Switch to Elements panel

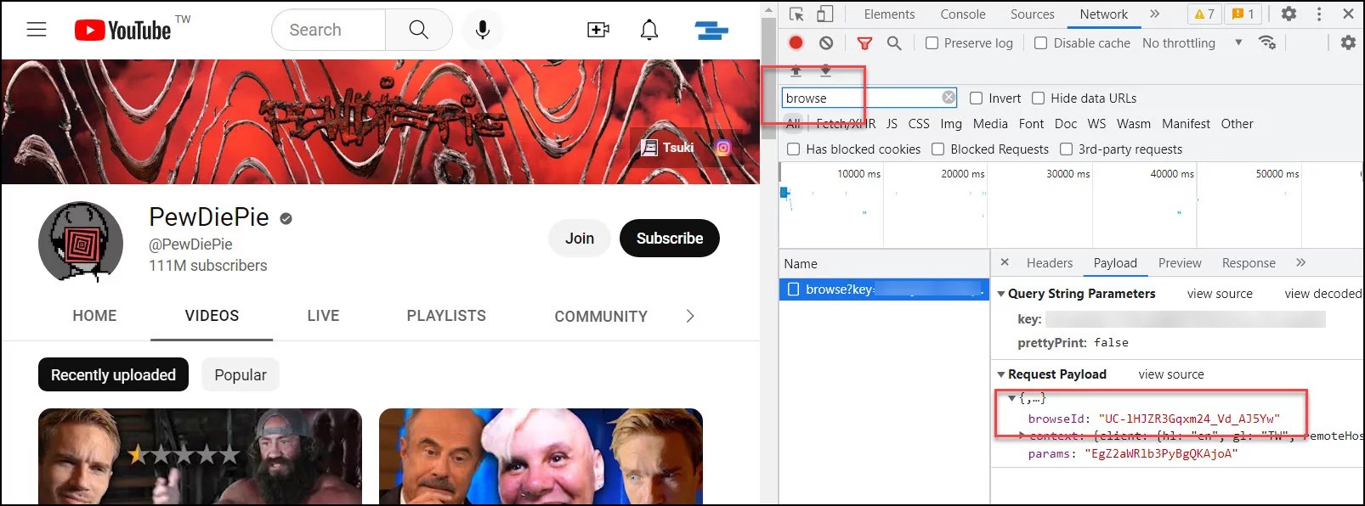889,14
